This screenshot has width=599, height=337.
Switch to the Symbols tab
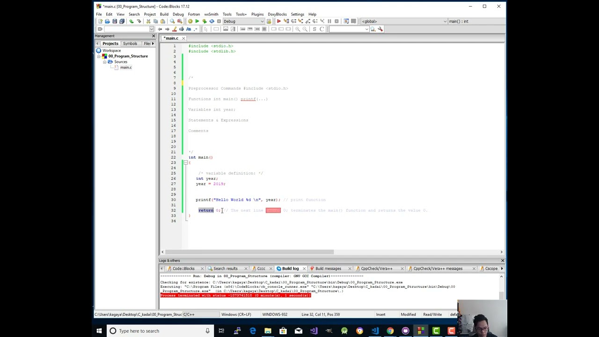tap(130, 44)
